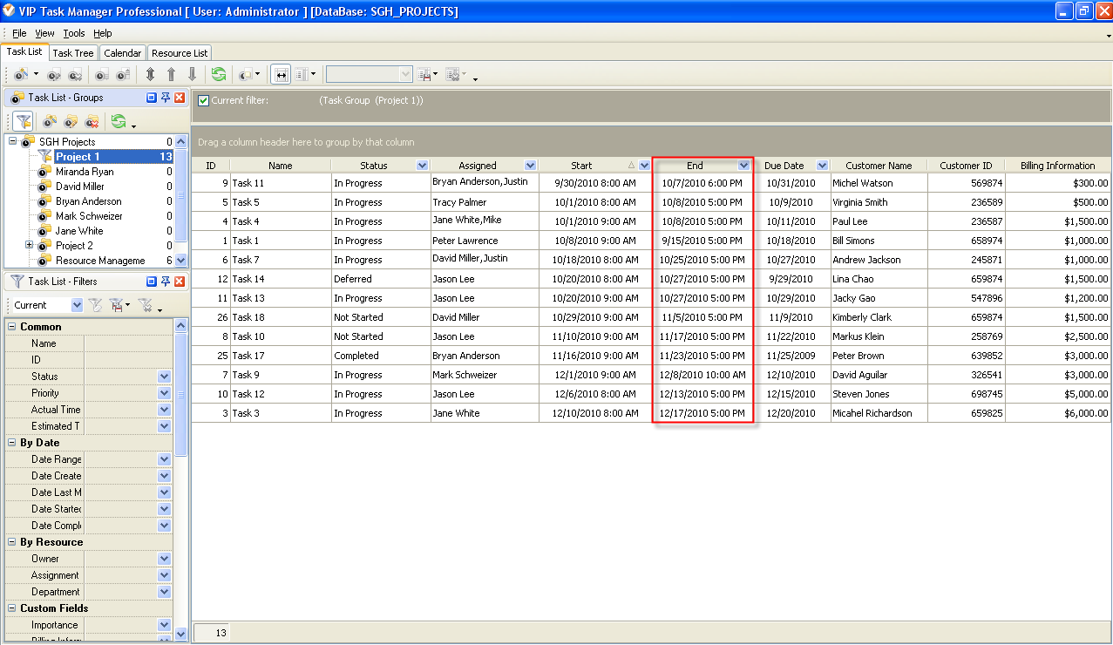This screenshot has width=1113, height=645.
Task: Click the green Refresh icon in main toolbar
Action: (x=218, y=75)
